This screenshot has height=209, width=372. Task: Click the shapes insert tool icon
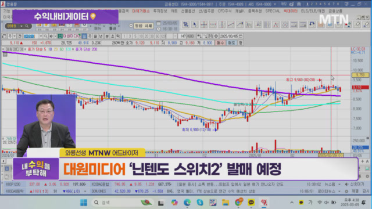[x=348, y=24]
